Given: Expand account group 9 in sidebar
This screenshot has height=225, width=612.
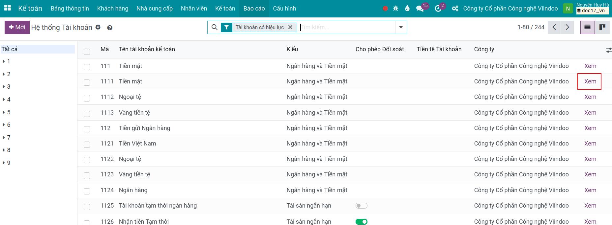Looking at the screenshot, I should pyautogui.click(x=4, y=163).
